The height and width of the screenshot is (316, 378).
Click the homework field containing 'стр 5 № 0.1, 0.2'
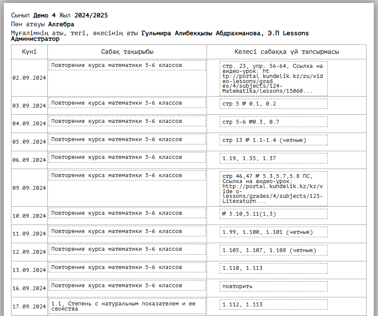273,104
